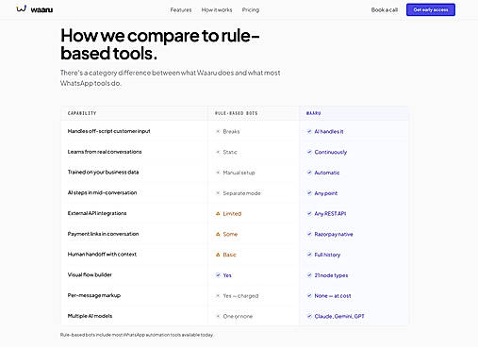Go to How it works section
The width and height of the screenshot is (478, 347).
tap(217, 10)
